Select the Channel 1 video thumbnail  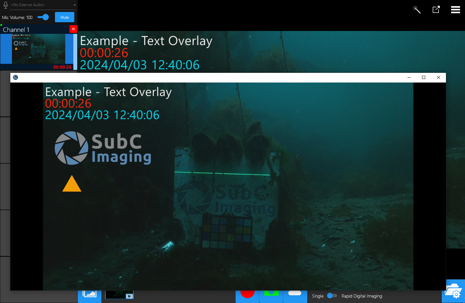tap(38, 49)
